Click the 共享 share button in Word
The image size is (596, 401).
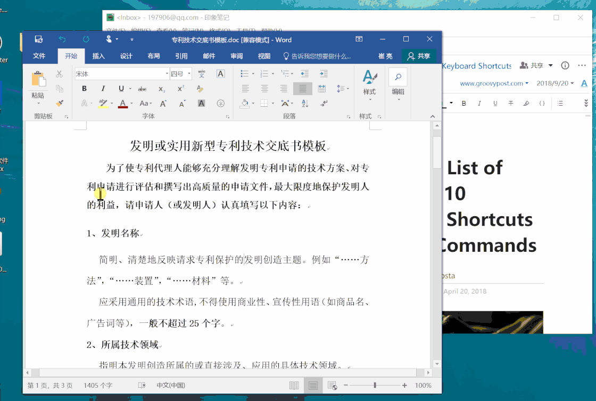click(x=418, y=56)
